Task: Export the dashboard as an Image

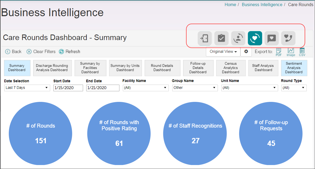Action: coord(291,52)
